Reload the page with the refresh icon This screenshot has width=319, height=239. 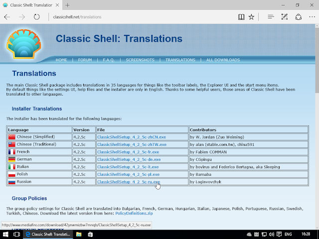click(36, 17)
